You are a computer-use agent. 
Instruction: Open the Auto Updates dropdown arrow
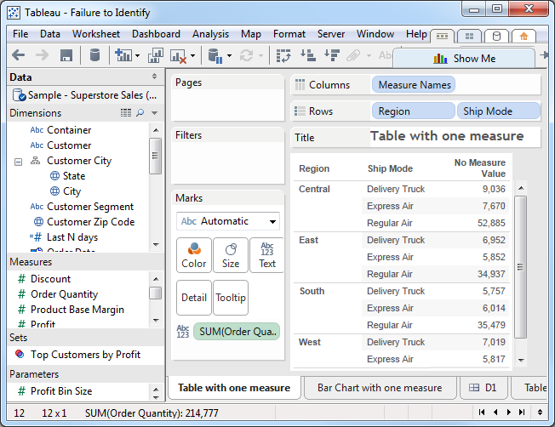(229, 55)
